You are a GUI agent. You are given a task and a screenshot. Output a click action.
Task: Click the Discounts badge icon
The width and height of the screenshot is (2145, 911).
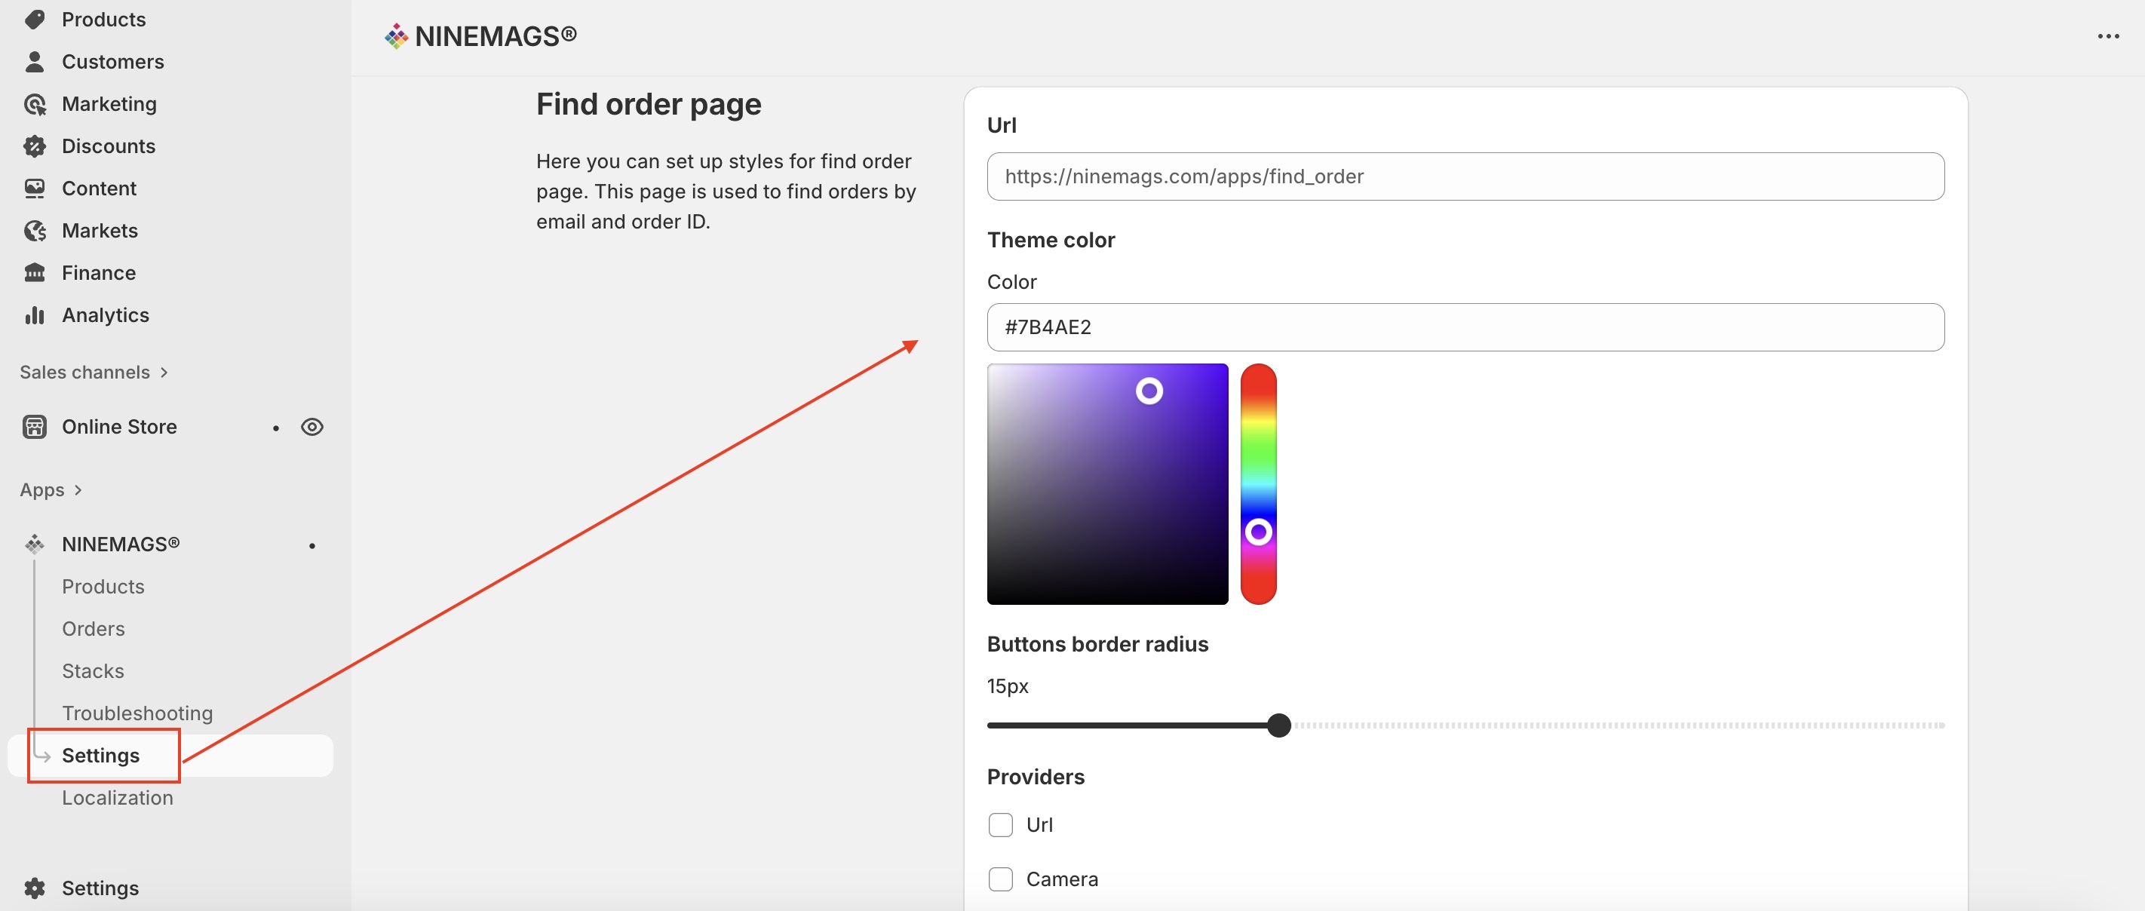point(34,146)
